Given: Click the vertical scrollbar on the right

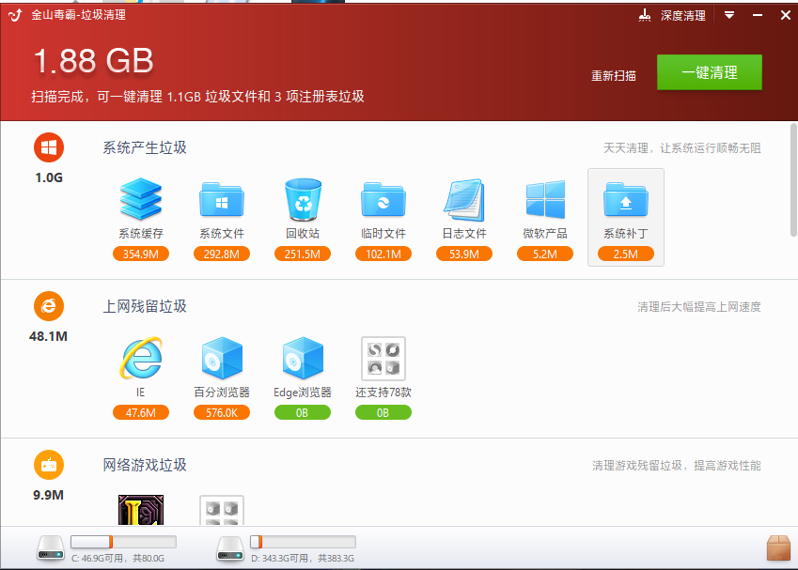Looking at the screenshot, I should [x=793, y=179].
